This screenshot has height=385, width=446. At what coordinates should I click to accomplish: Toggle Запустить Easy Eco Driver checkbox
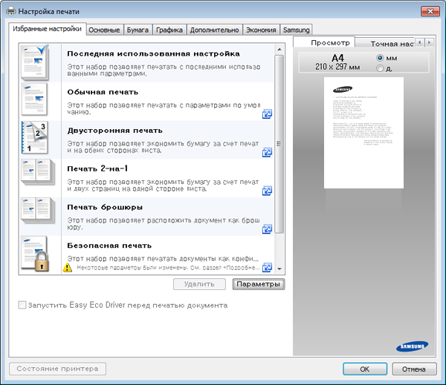(x=22, y=305)
